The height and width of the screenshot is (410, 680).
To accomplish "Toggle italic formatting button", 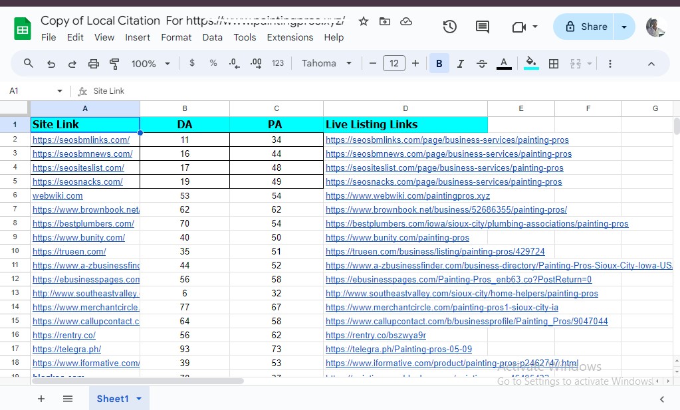I will coord(461,64).
